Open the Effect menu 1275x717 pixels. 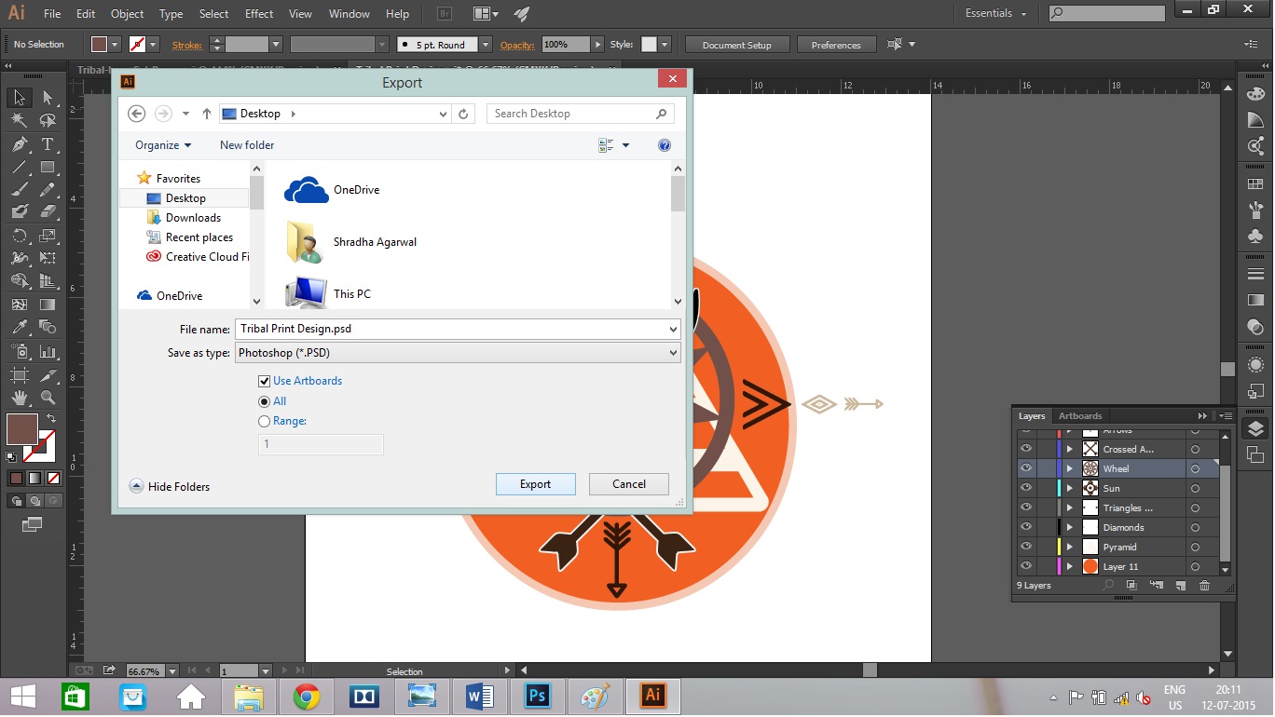point(259,14)
